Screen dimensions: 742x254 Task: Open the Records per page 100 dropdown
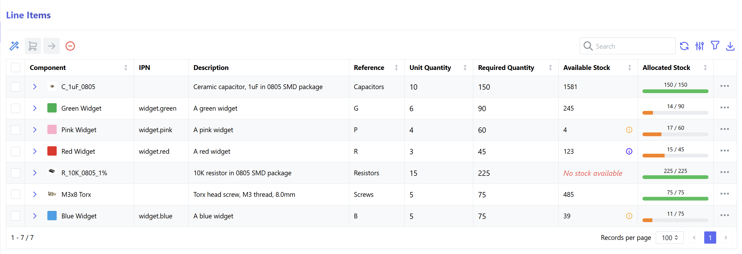[669, 238]
